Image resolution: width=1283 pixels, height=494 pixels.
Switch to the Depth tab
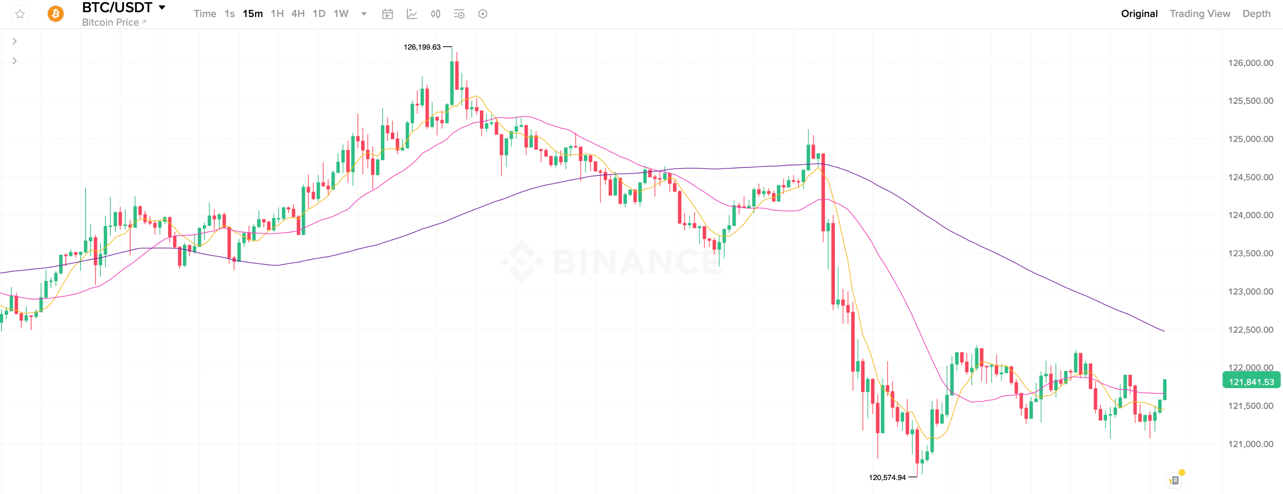[x=1257, y=14]
